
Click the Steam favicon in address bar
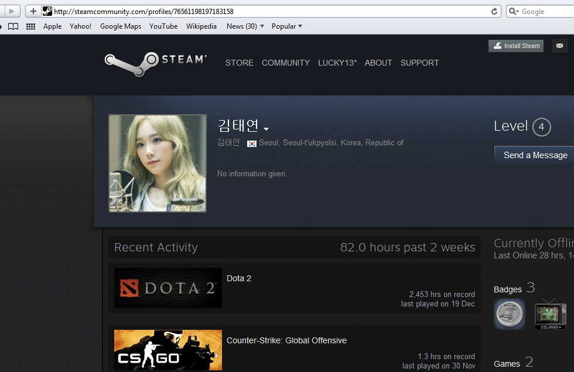[47, 11]
